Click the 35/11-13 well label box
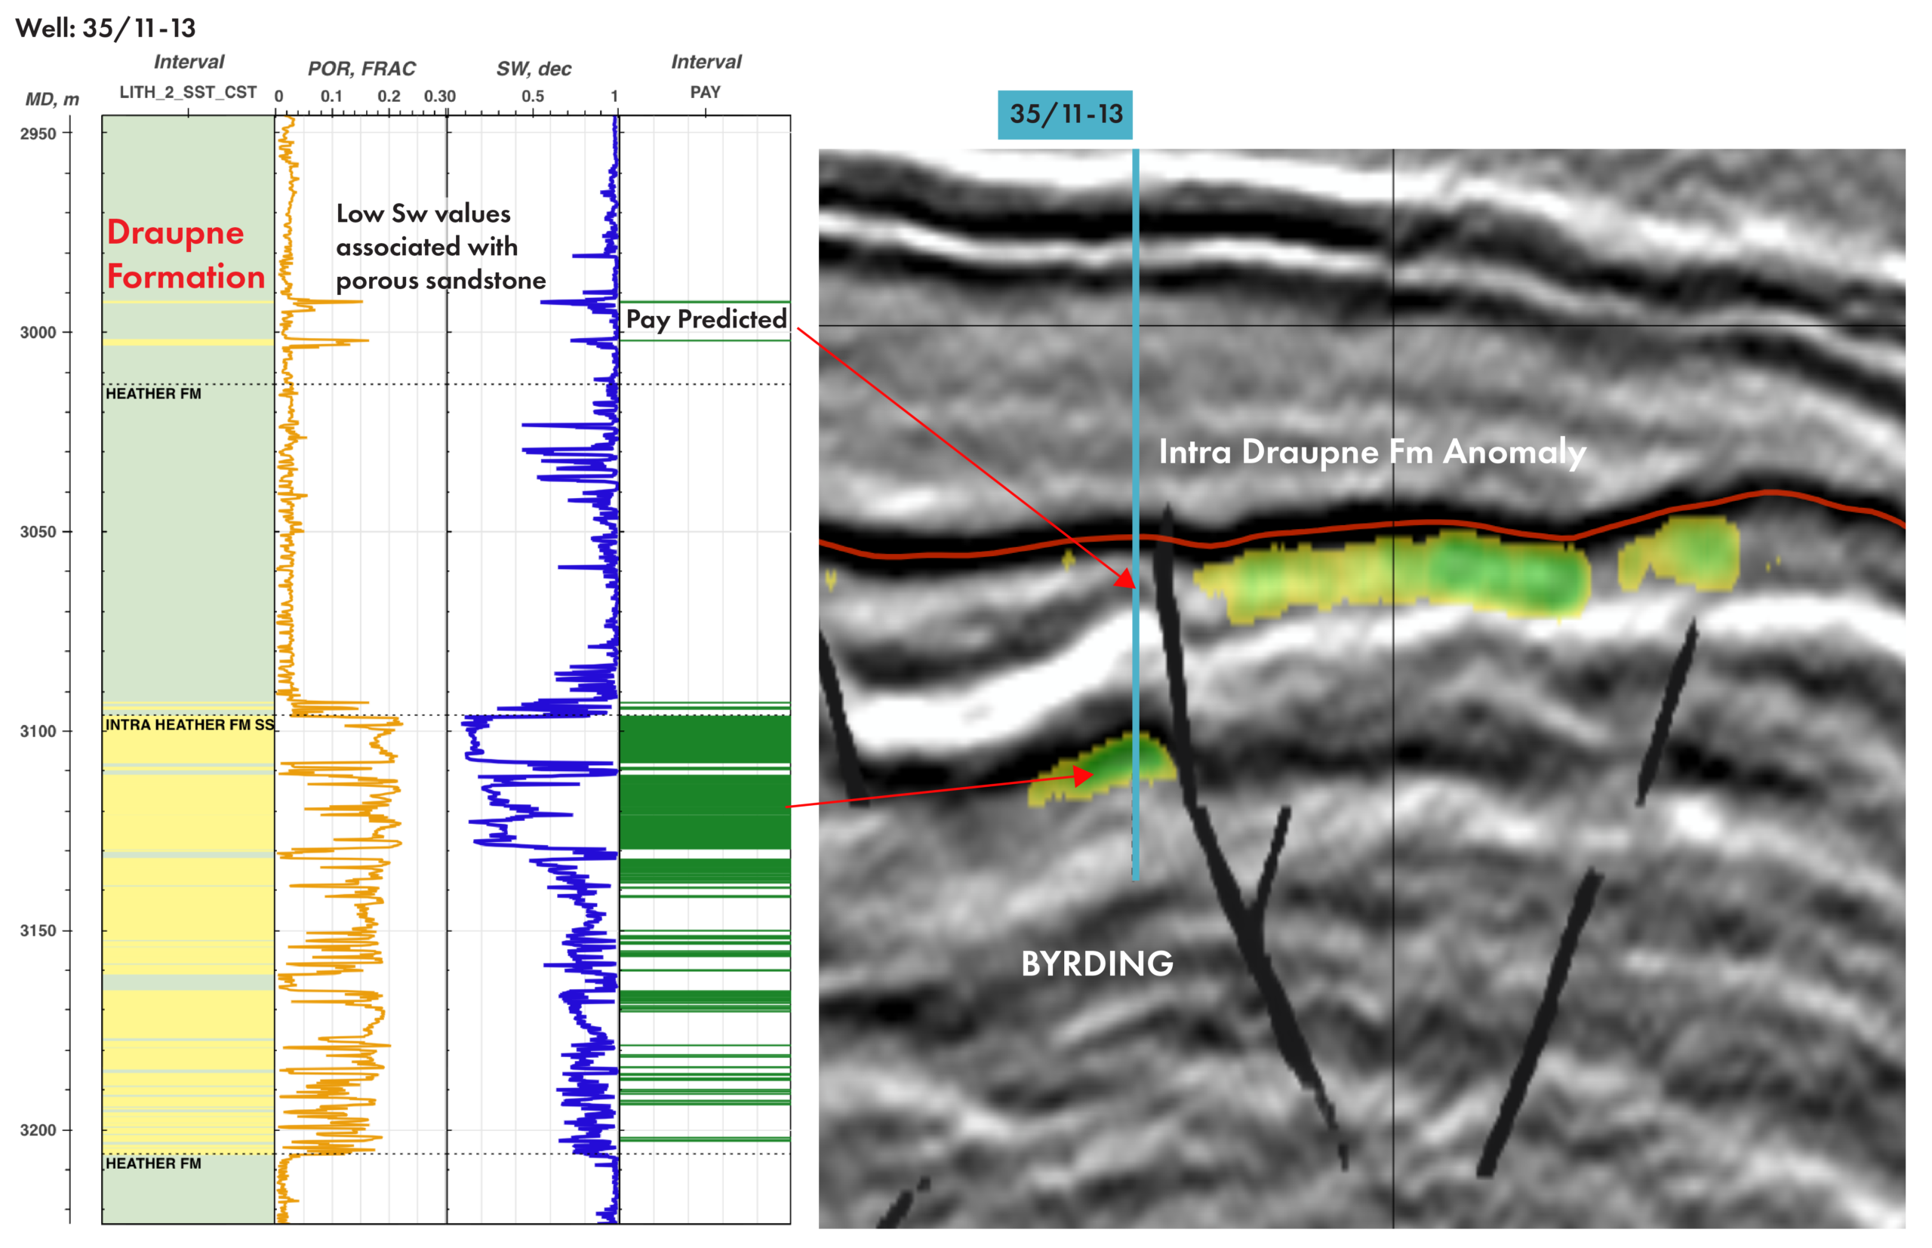 [x=1064, y=114]
